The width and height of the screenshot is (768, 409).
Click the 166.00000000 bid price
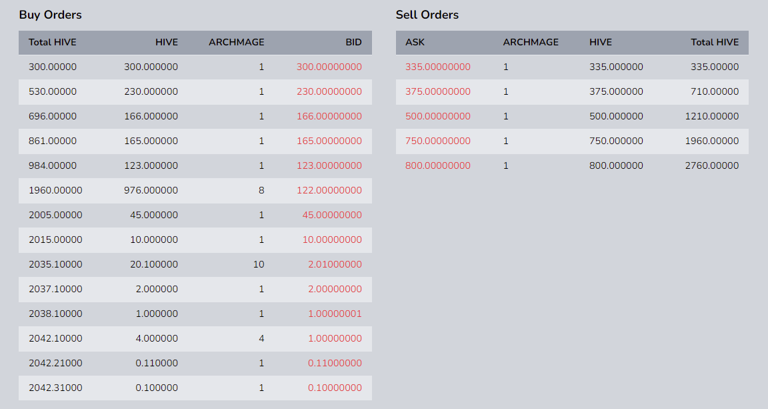click(329, 116)
